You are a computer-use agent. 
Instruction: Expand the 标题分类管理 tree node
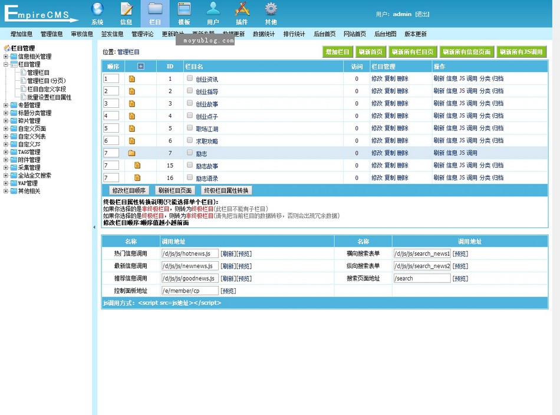click(x=6, y=113)
